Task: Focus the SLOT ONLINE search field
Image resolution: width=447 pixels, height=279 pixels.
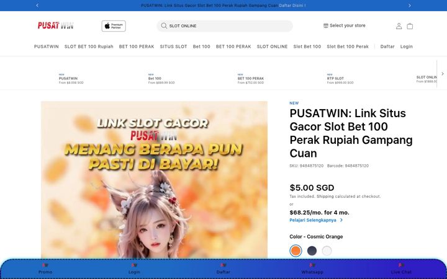Action: tap(225, 26)
